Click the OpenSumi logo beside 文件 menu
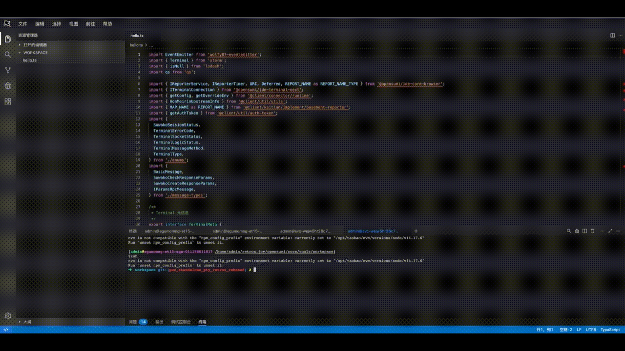 7,23
